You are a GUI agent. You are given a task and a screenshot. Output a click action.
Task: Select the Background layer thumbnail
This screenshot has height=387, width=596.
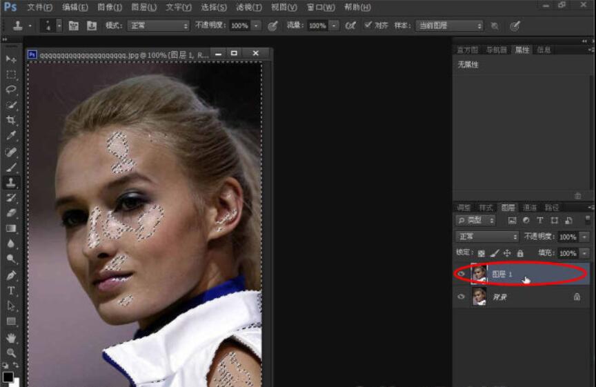click(x=479, y=297)
